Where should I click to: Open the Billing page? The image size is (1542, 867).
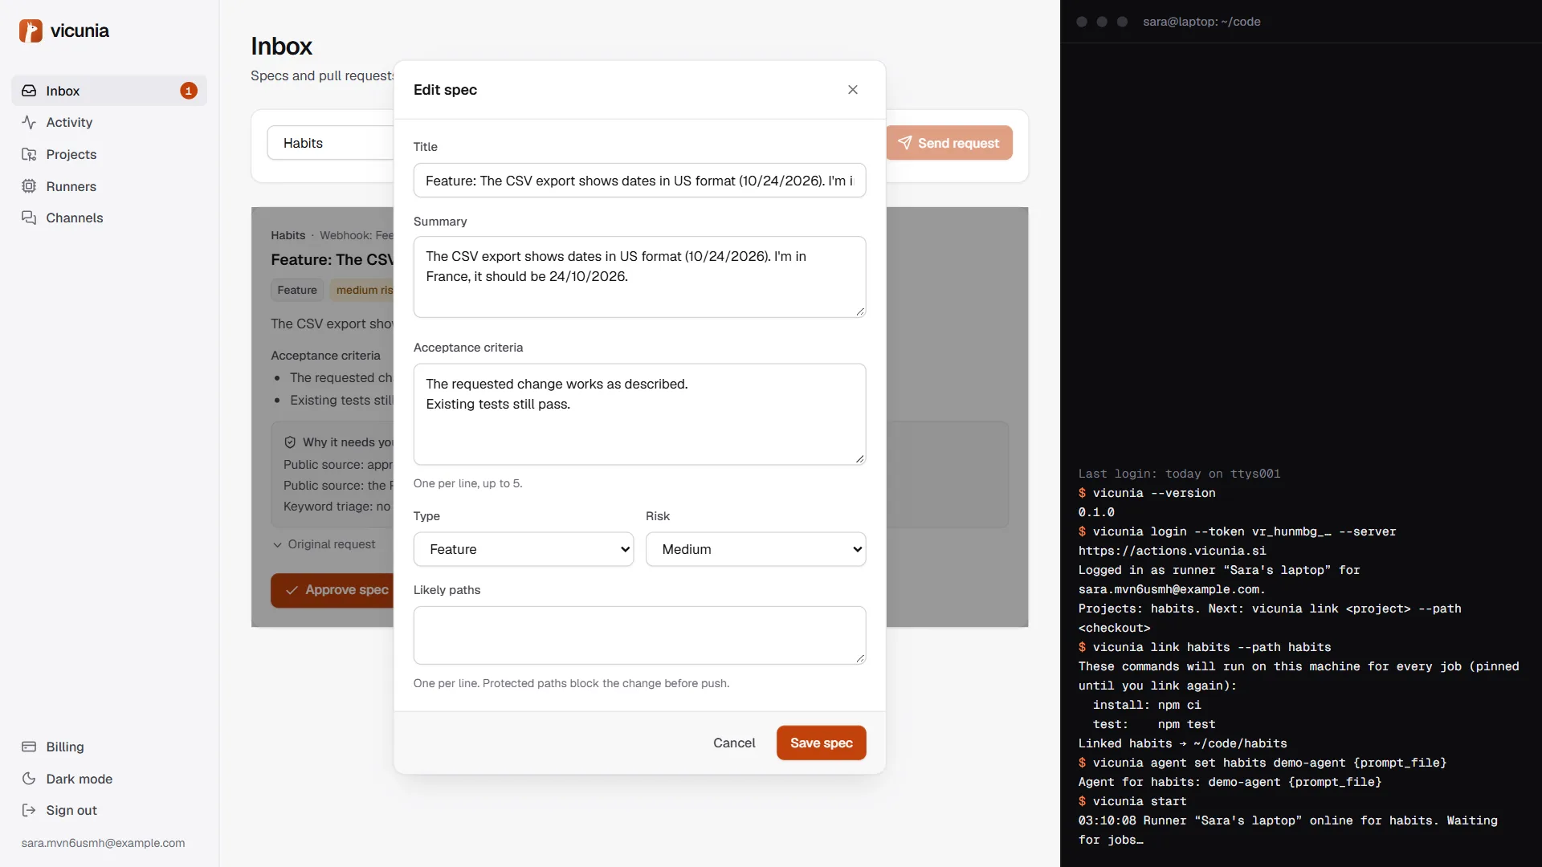[x=109, y=747]
